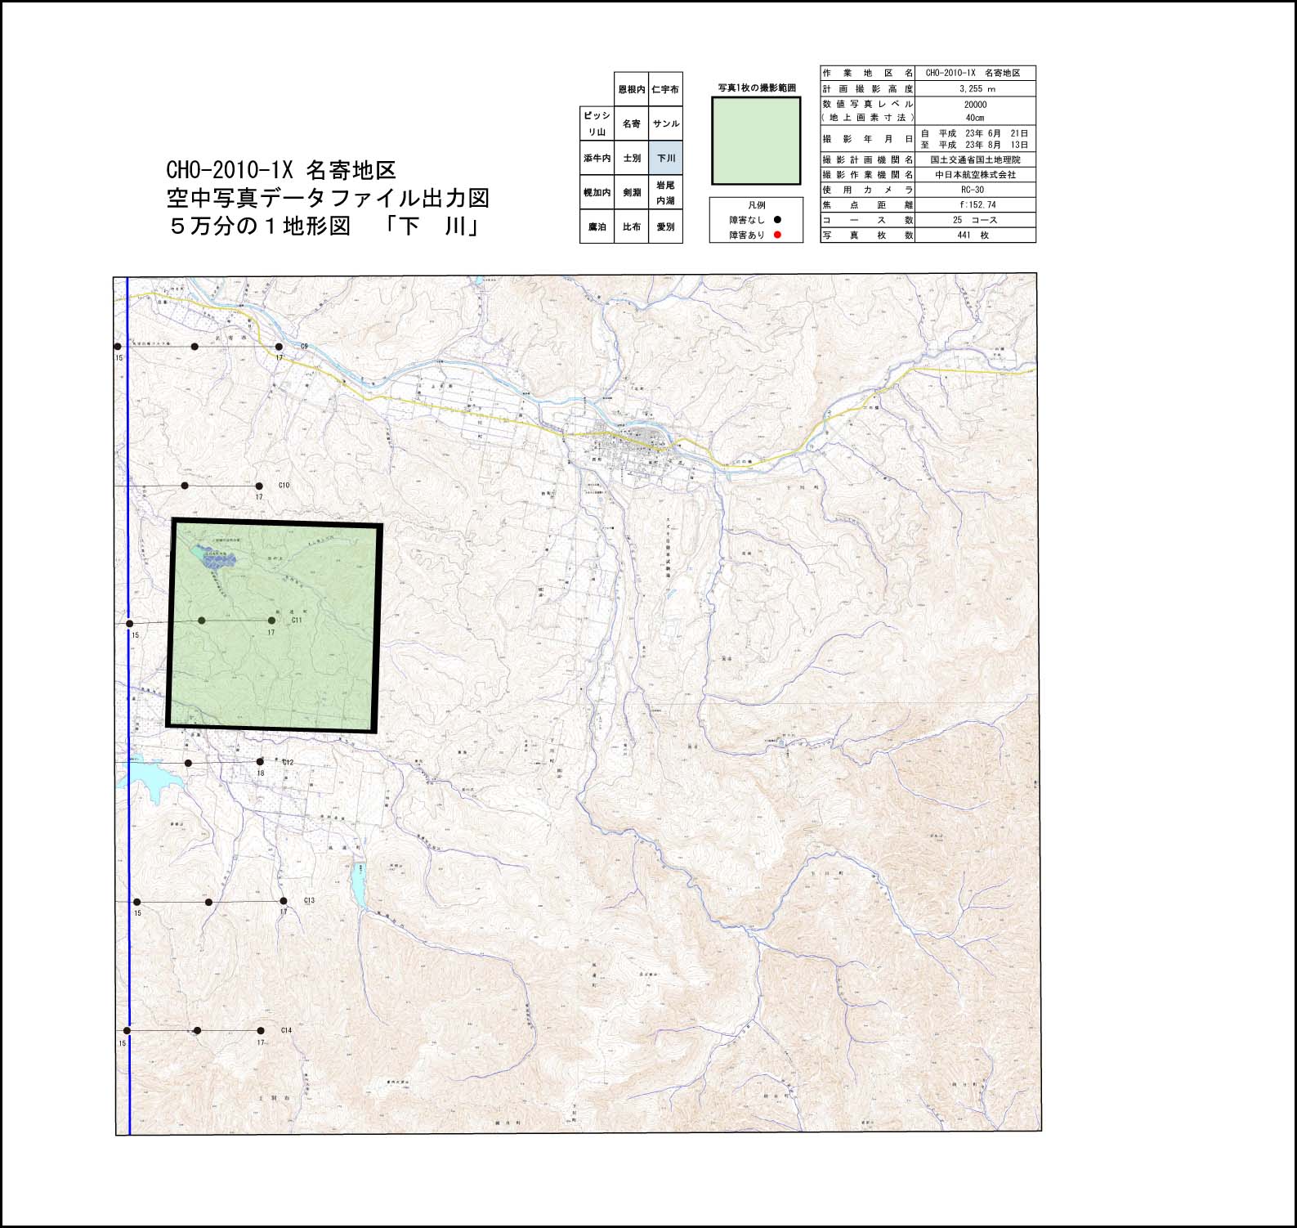Click the left photo point on course C10
This screenshot has width=1297, height=1228.
click(x=185, y=486)
